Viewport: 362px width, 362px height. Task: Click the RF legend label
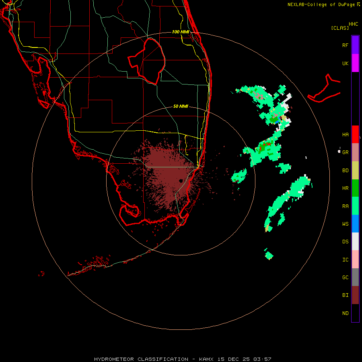(x=345, y=45)
